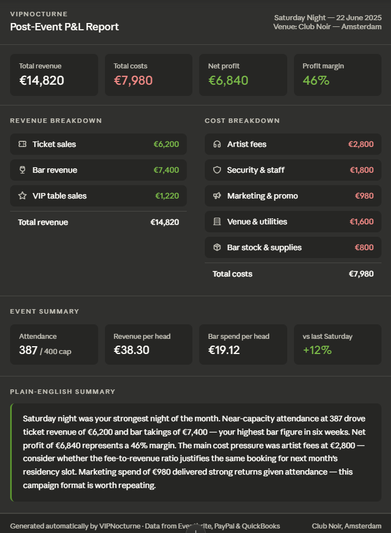The image size is (391, 533).
Task: Click the Attendance 387 / 400 cap card
Action: (x=54, y=344)
